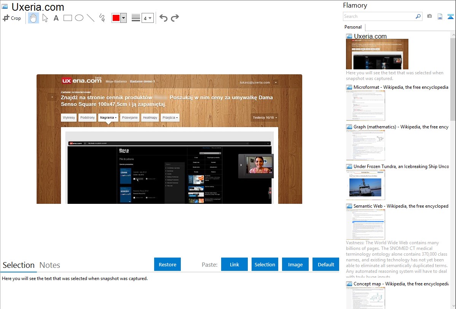The width and height of the screenshot is (456, 309).
Task: Open the color picker dropdown arrow
Action: 123,18
